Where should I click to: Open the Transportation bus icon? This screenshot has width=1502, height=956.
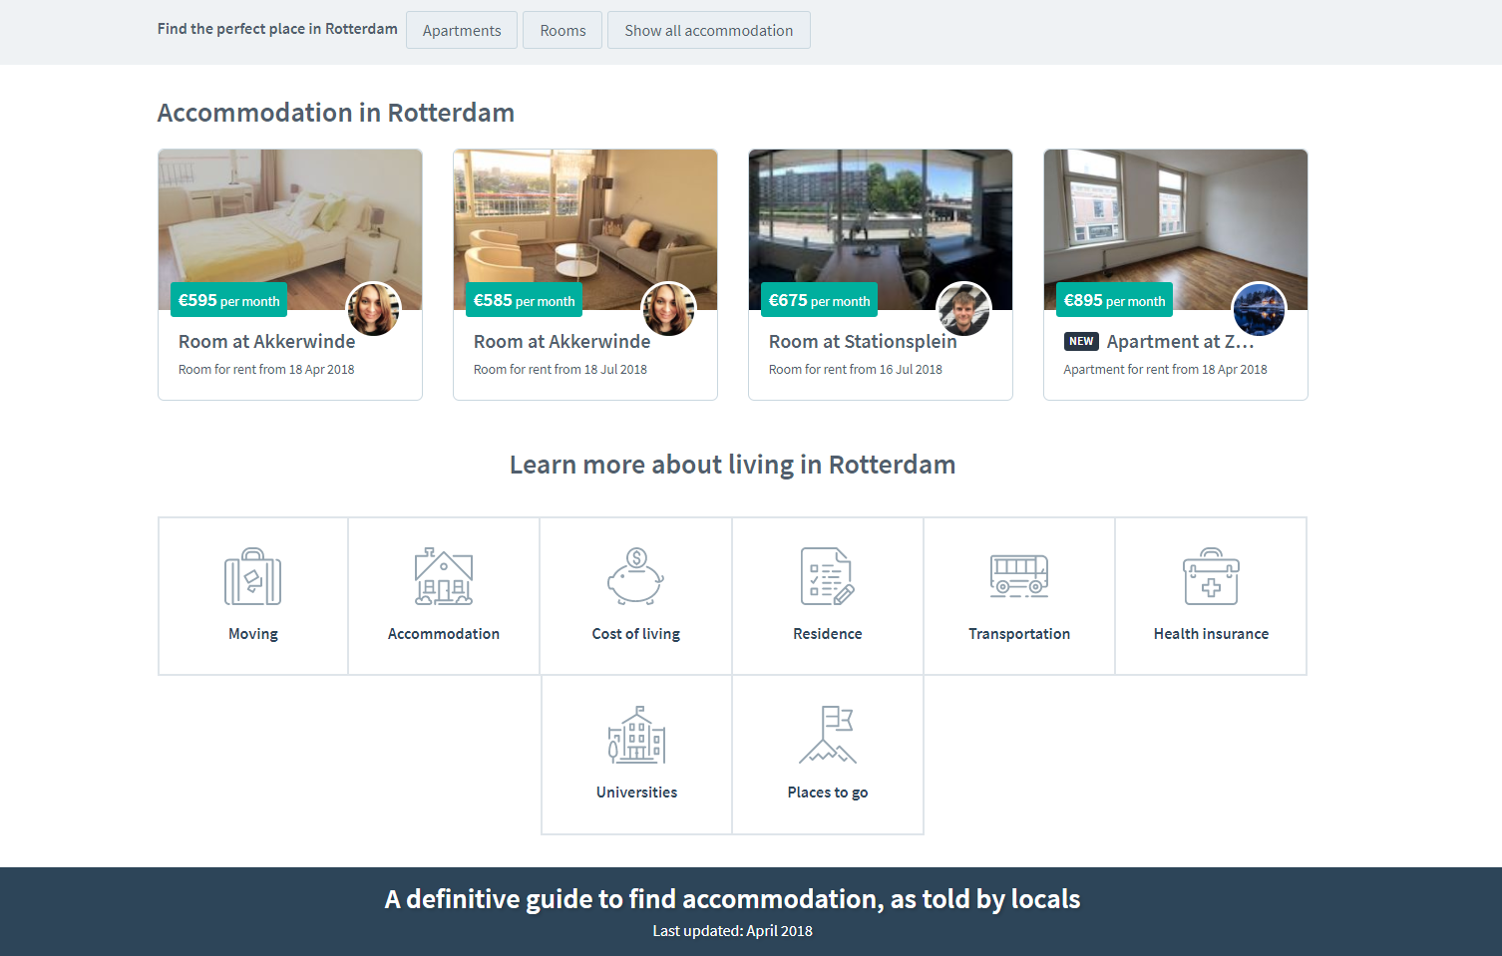tap(1018, 577)
